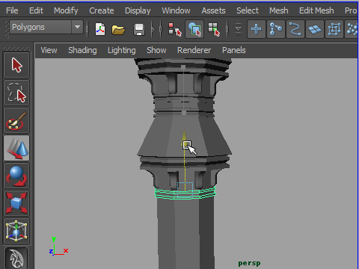Choose the Paint Selection tool
359x269 pixels.
[16, 120]
